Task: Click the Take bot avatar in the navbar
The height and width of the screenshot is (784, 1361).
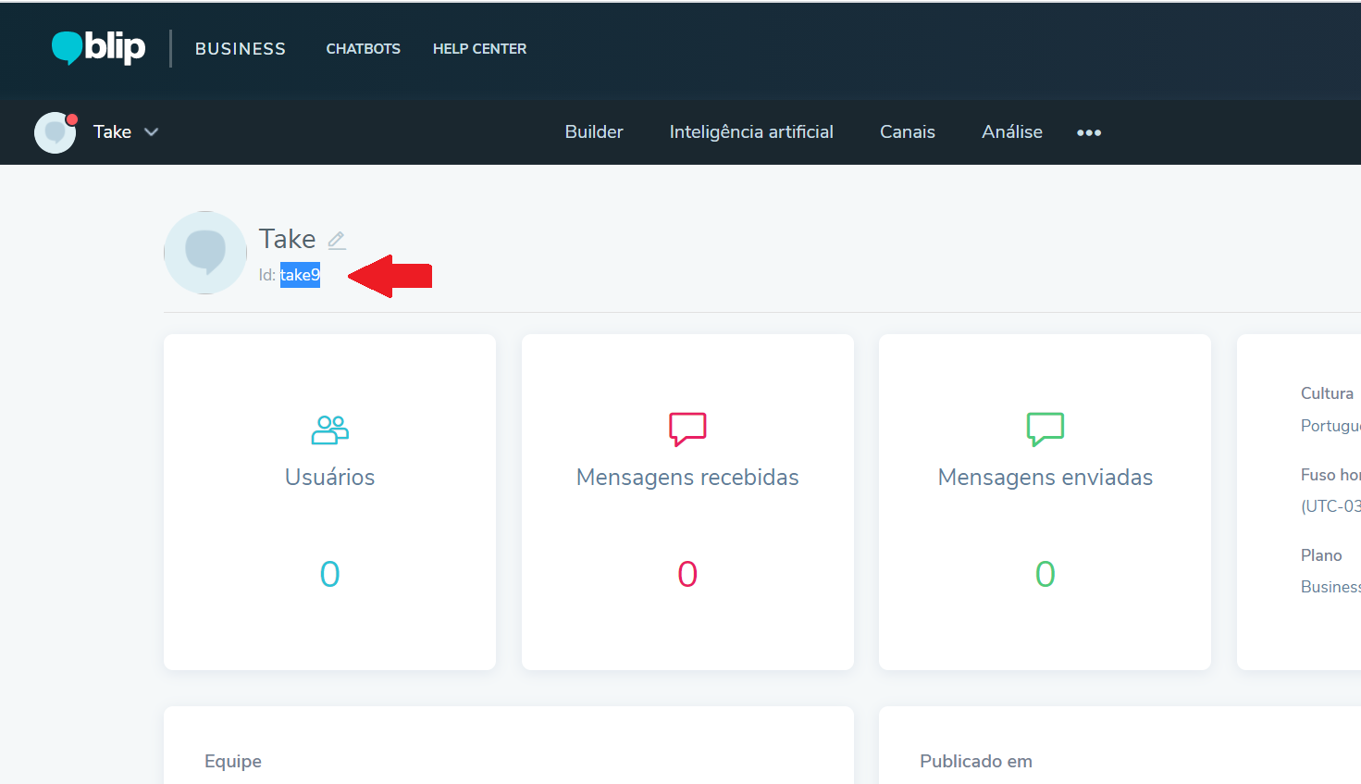Action: (56, 132)
